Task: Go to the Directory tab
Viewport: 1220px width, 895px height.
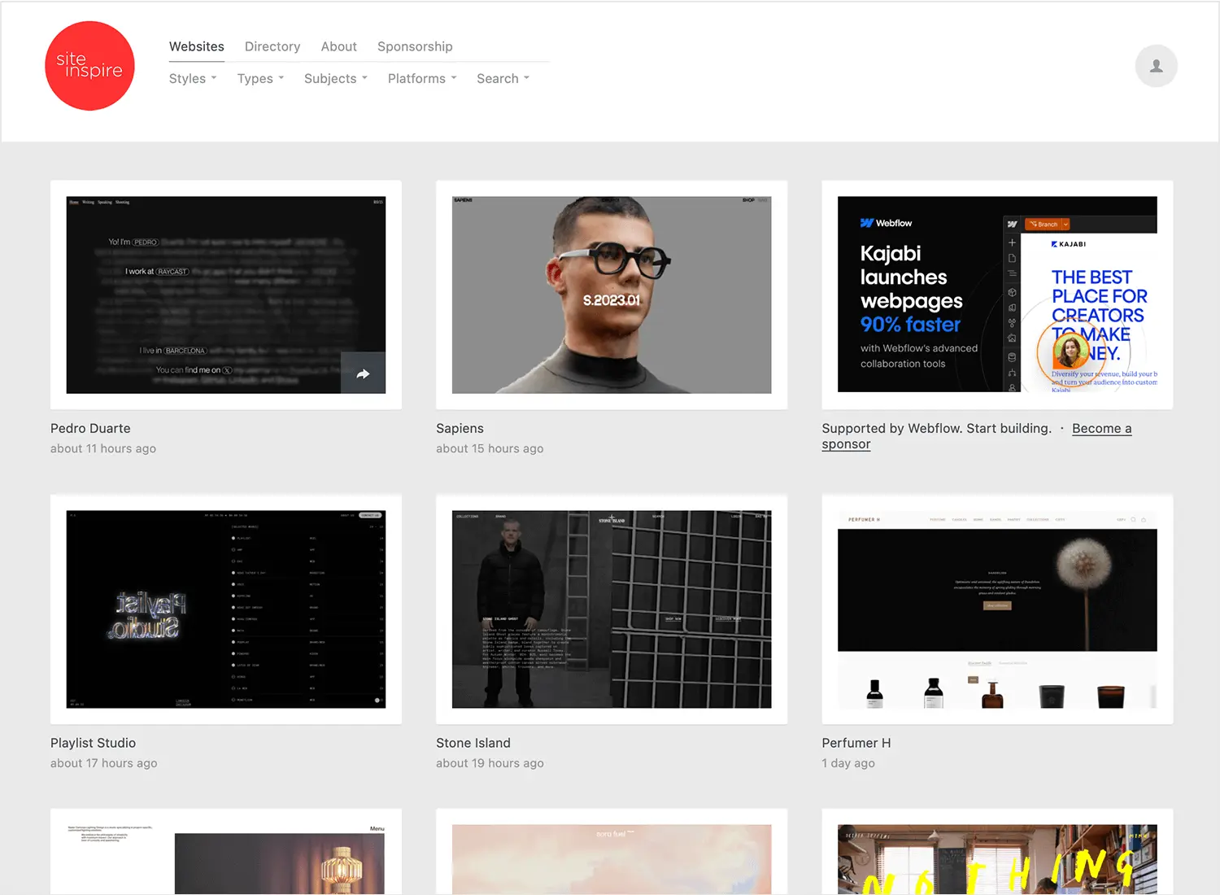Action: [272, 46]
